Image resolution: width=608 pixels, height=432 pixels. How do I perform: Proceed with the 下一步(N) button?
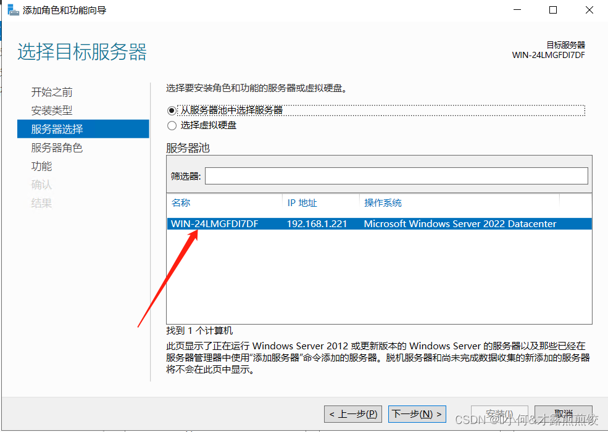point(417,414)
